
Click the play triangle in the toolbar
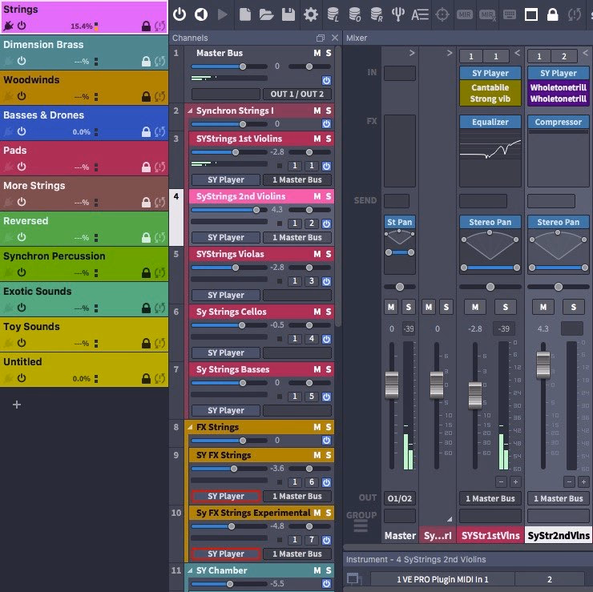click(x=223, y=14)
